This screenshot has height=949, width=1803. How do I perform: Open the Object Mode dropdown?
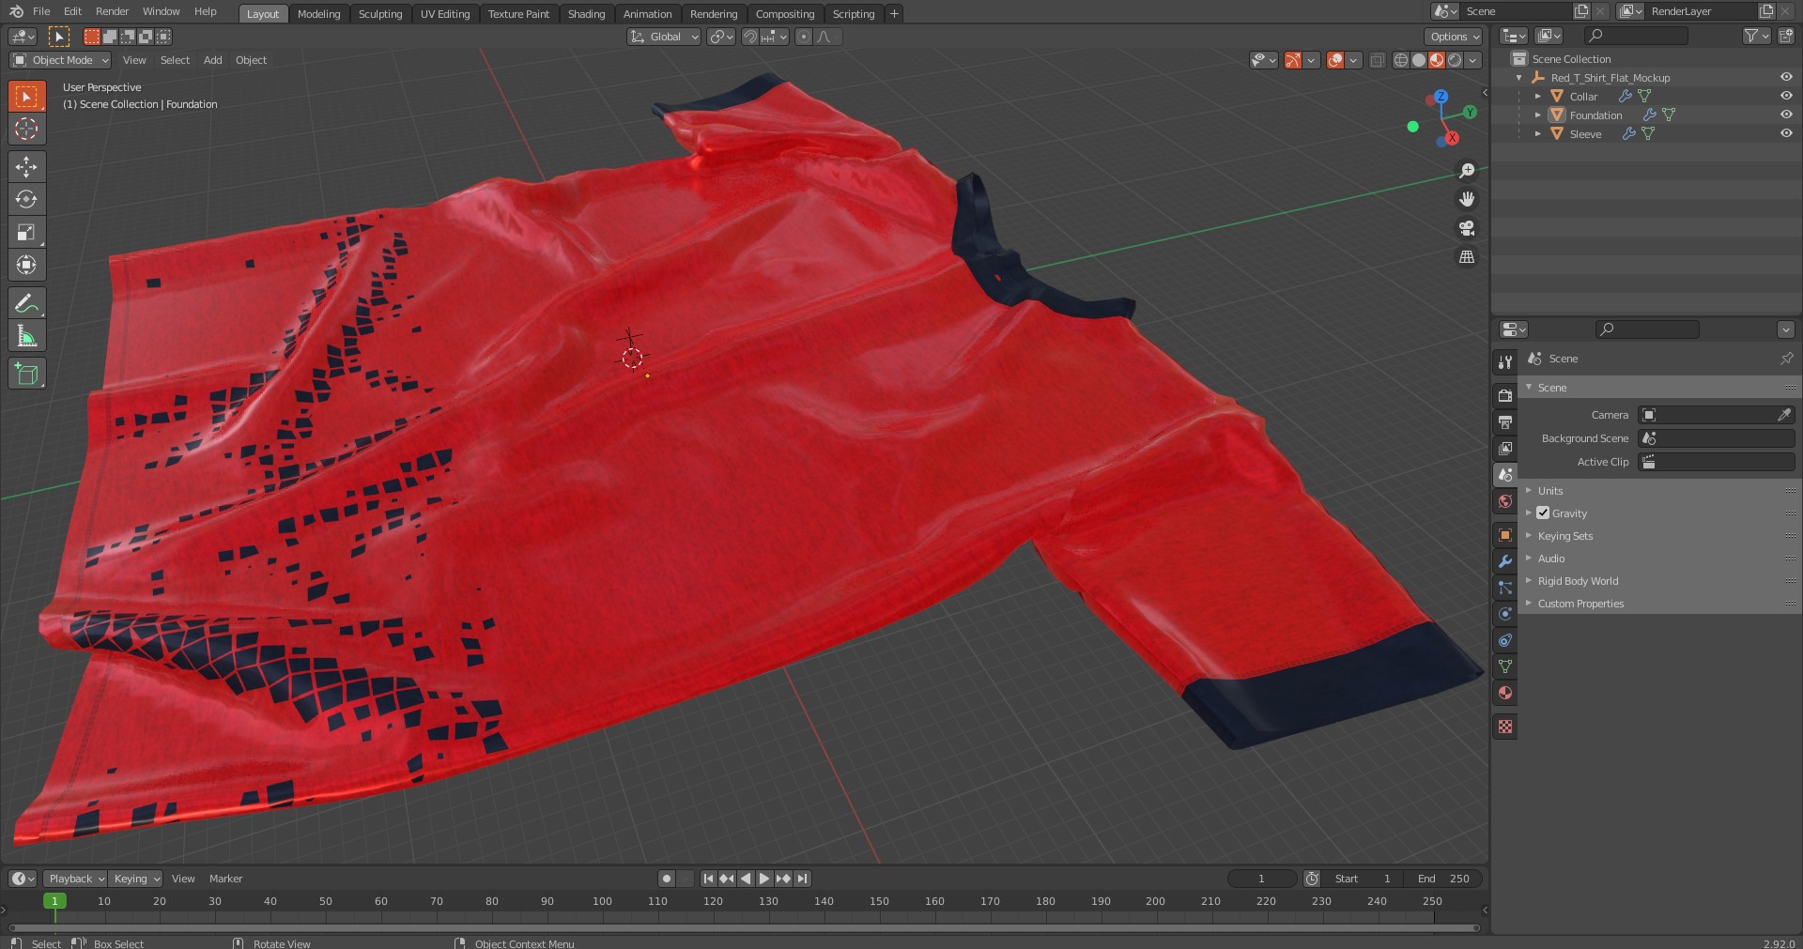coord(60,60)
